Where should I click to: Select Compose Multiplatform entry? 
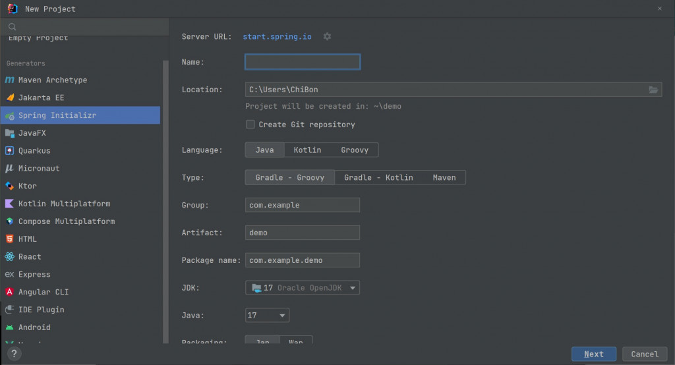point(80,221)
